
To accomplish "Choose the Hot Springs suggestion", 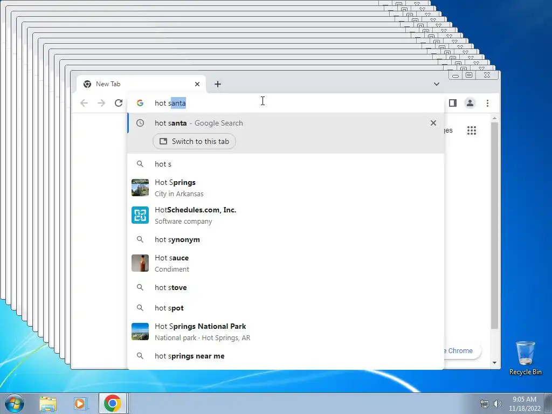I will [x=286, y=188].
